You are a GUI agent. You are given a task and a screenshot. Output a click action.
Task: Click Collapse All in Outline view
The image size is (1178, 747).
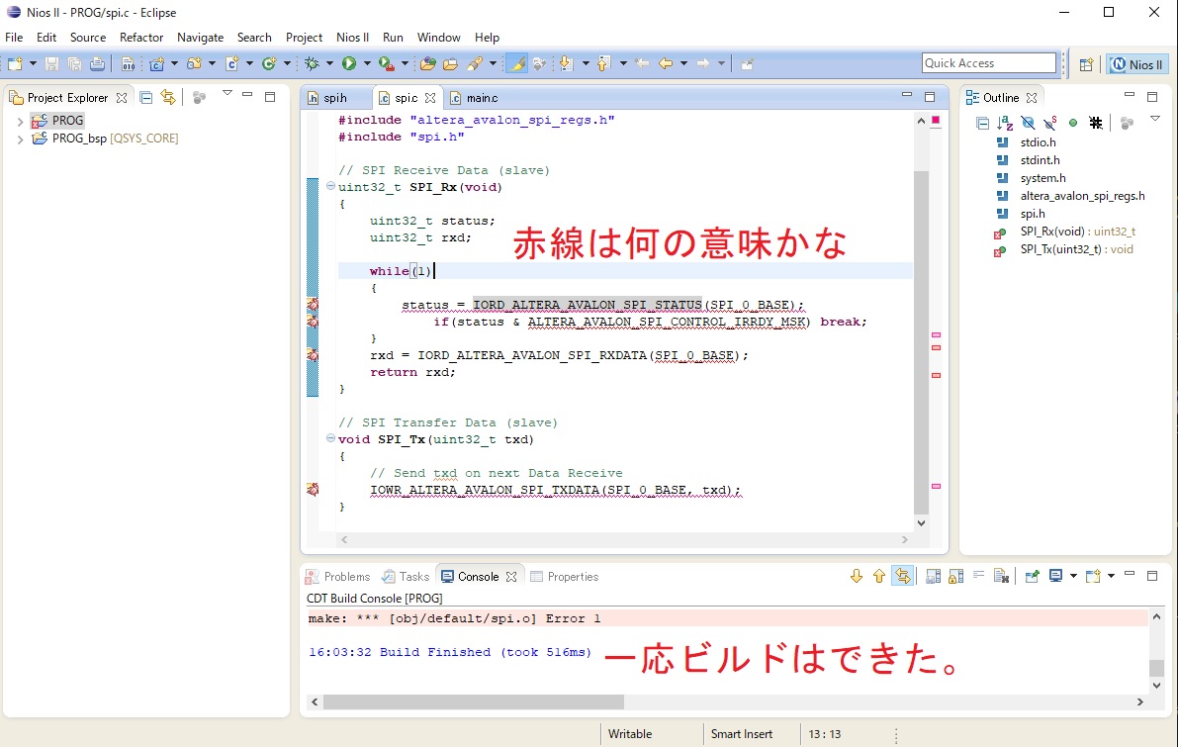983,124
